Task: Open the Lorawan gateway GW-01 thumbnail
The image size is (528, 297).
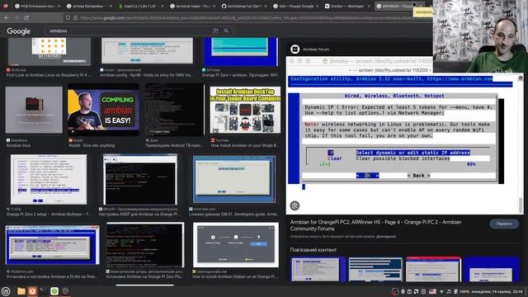Action: [234, 180]
